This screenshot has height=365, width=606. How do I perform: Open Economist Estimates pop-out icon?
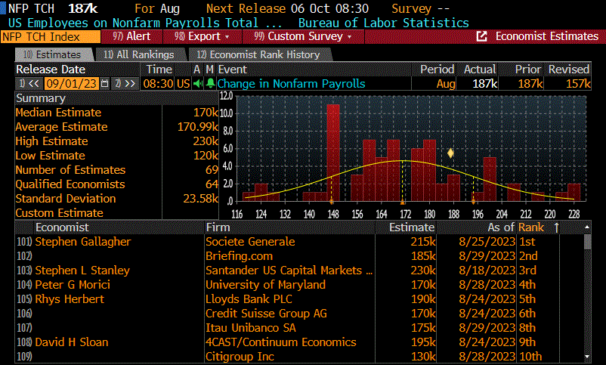click(481, 36)
